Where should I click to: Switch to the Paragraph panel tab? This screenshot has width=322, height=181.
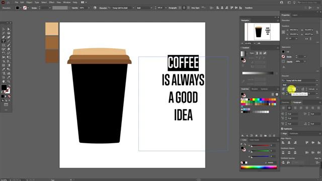pos(297,102)
